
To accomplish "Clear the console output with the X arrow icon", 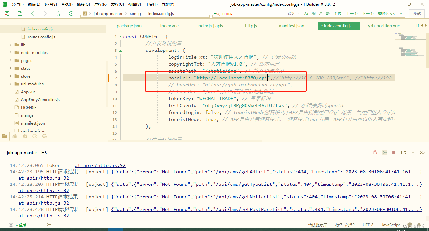I will 422,152.
